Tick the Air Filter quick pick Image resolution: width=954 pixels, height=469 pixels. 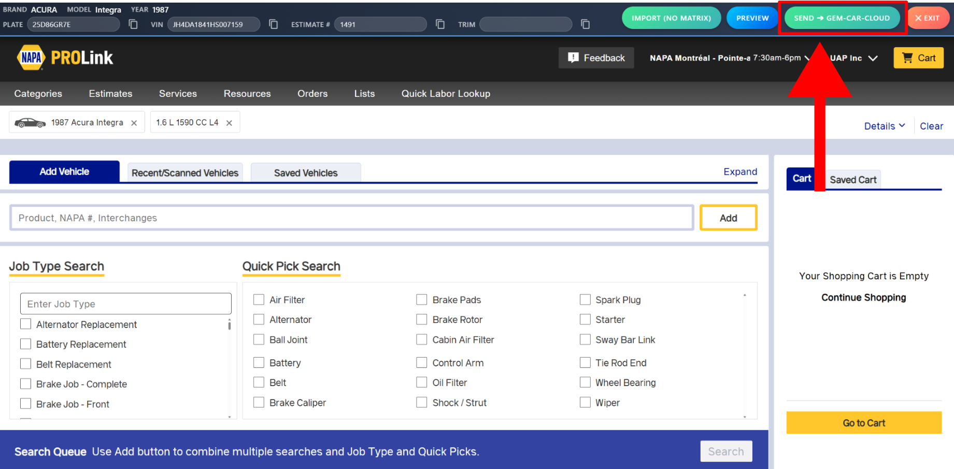259,300
